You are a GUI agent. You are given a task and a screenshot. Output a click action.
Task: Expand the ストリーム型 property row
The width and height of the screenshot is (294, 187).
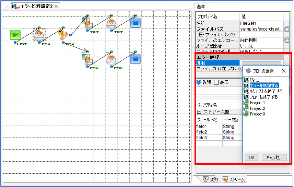click(199, 112)
